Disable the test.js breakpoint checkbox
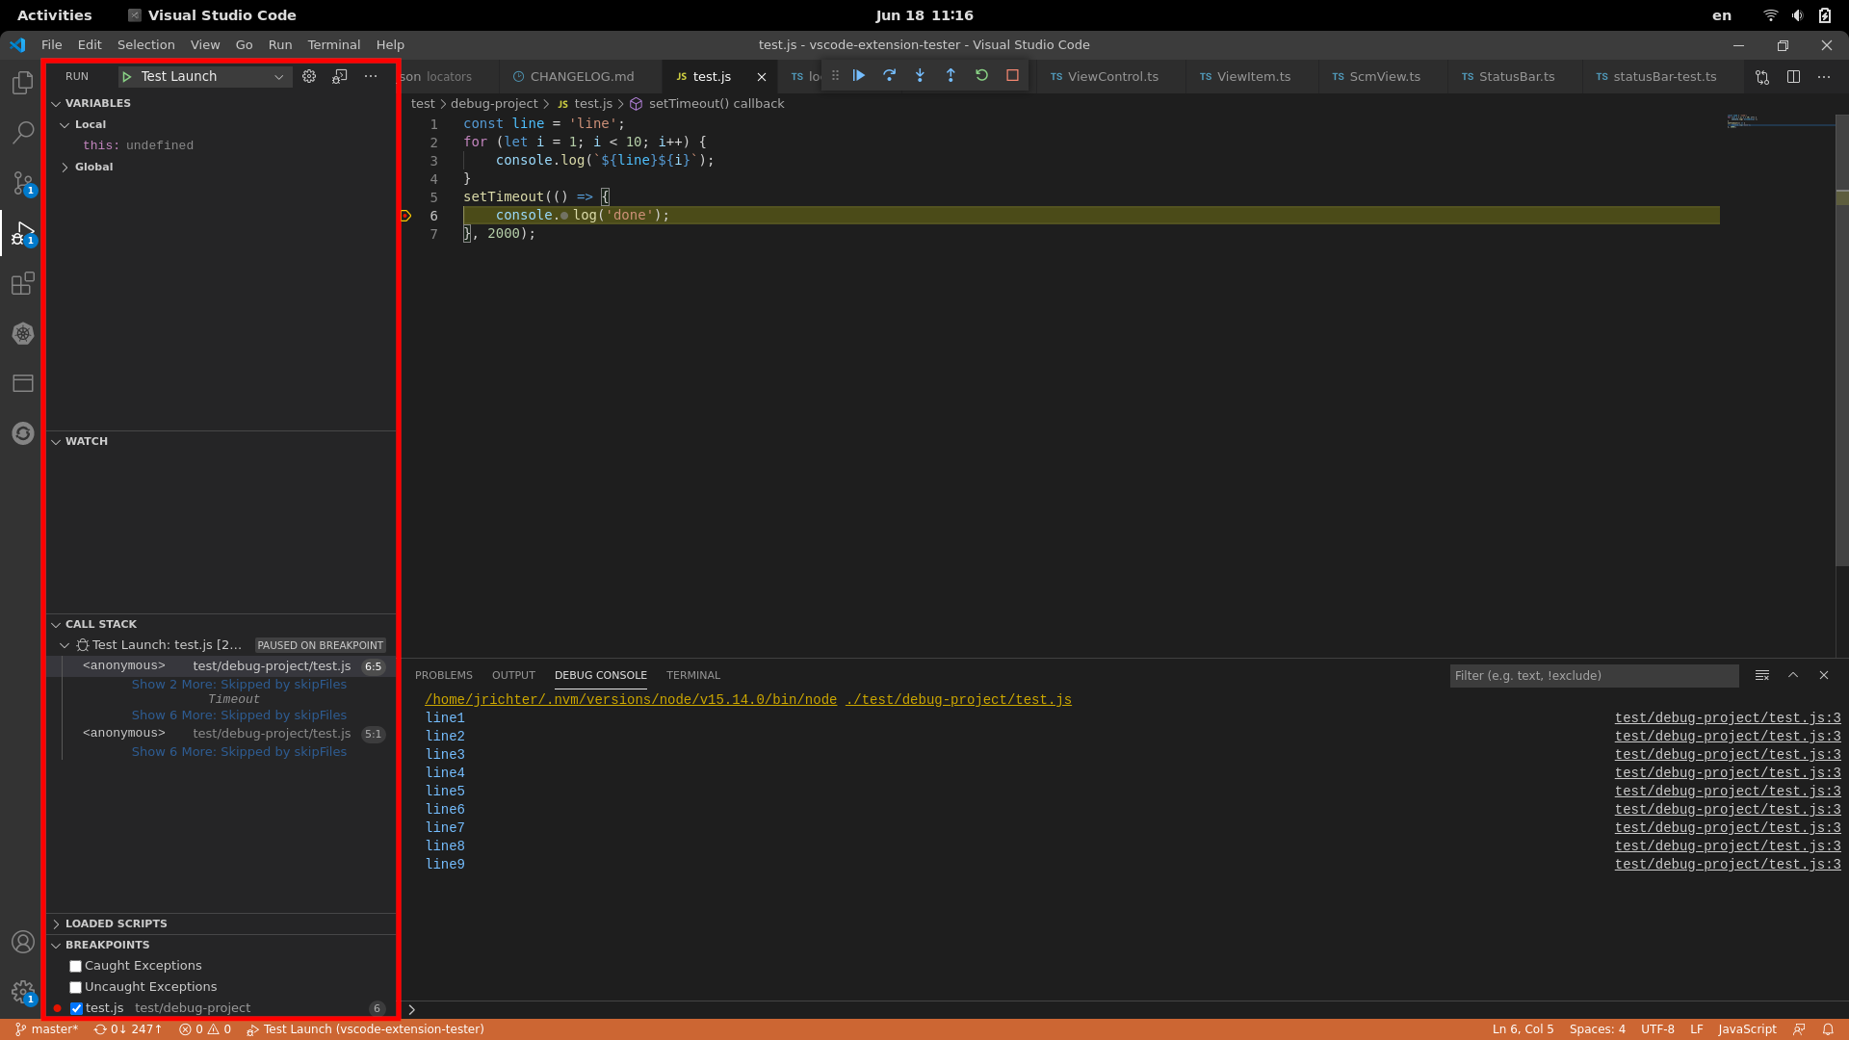This screenshot has height=1040, width=1849. click(x=76, y=1008)
